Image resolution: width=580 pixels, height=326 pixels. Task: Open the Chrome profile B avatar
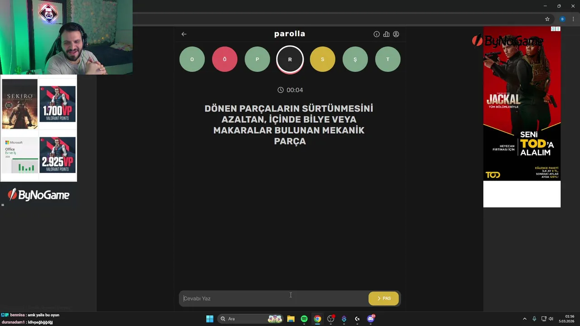coord(562,19)
